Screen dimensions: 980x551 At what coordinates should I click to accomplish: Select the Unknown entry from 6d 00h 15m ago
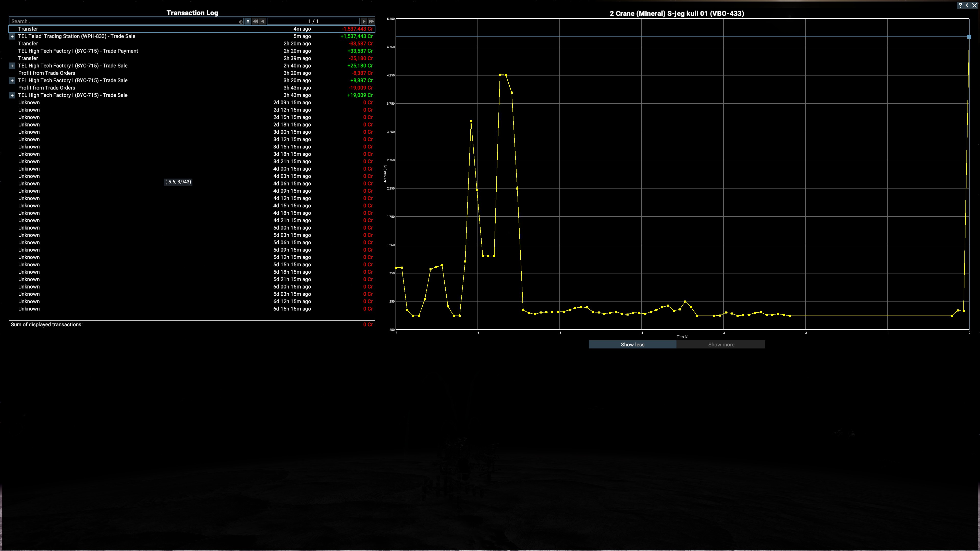tap(192, 287)
